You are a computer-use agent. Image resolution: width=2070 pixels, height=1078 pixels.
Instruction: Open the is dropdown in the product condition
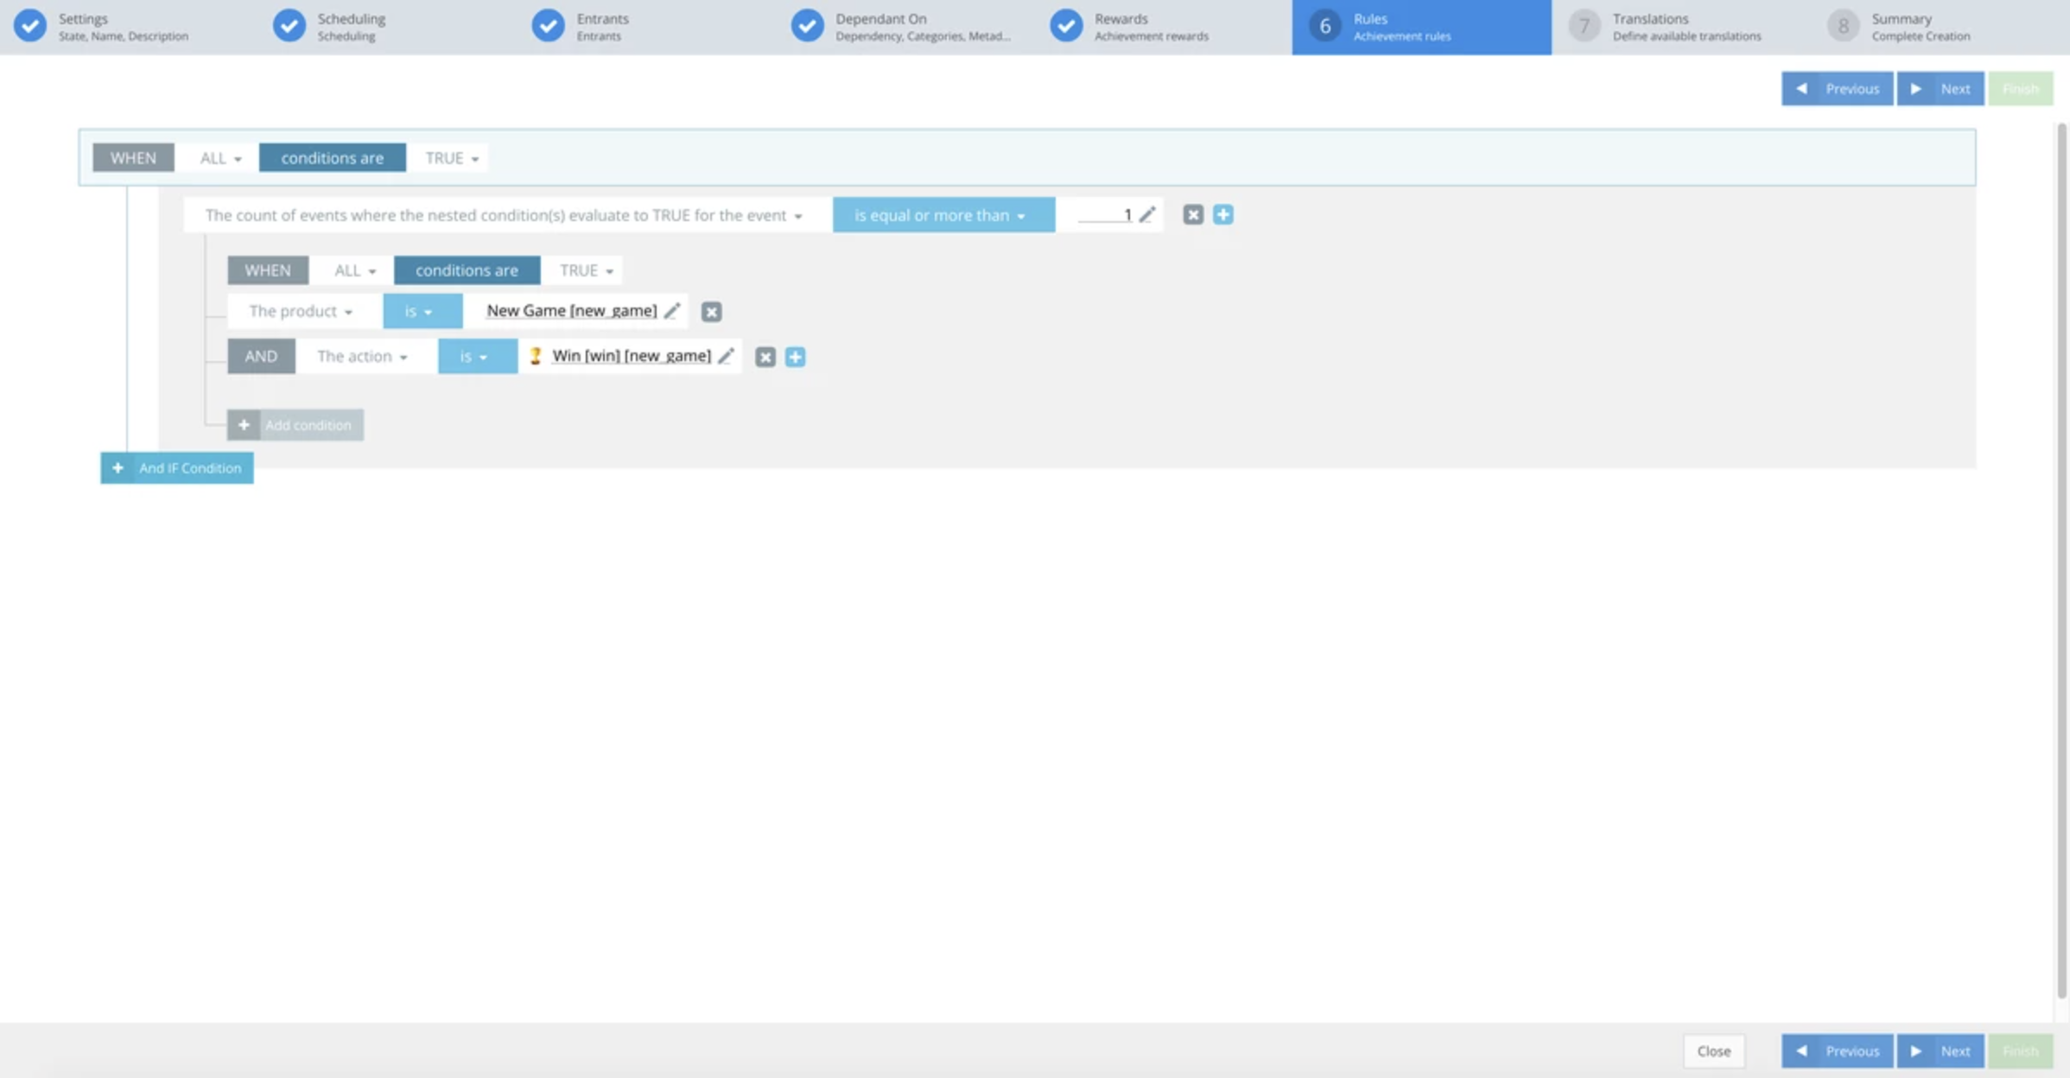[x=422, y=311]
